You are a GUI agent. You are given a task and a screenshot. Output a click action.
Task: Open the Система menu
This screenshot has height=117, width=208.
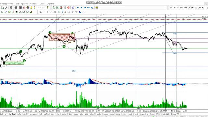click(x=34, y=4)
